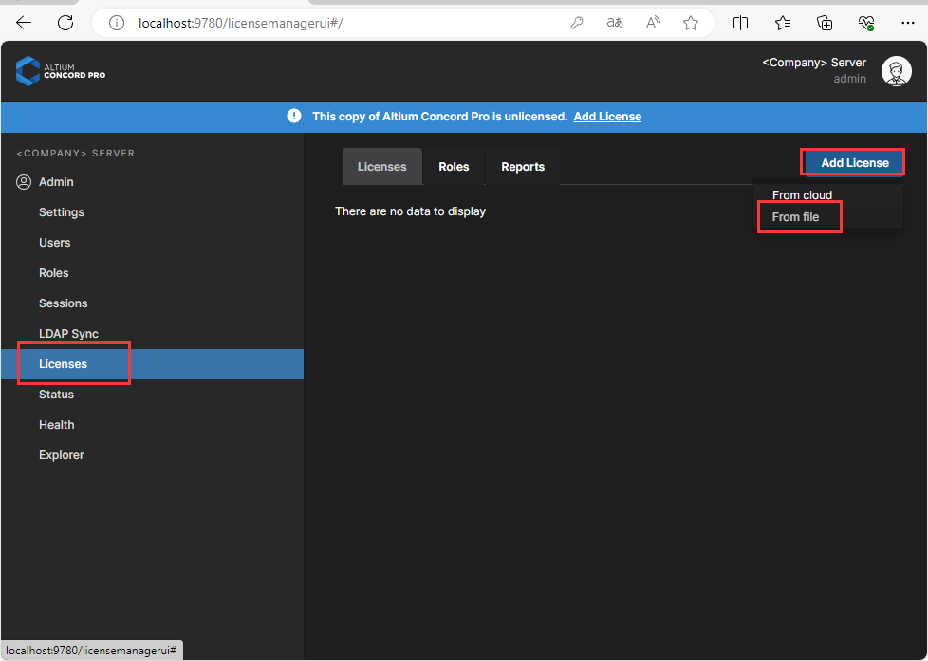Open Sessions in the sidebar

(x=64, y=303)
